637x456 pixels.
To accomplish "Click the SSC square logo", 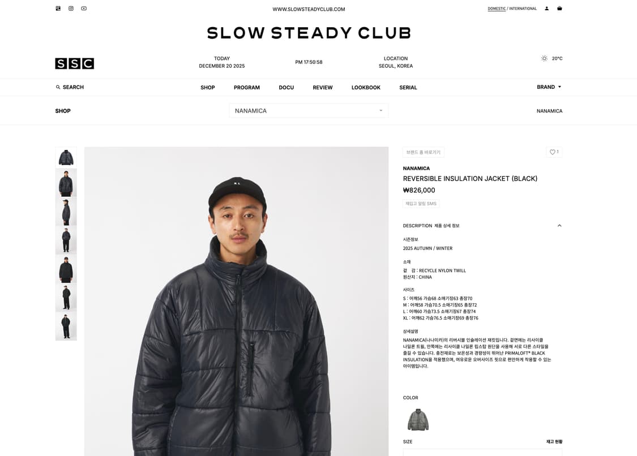I will [75, 63].
